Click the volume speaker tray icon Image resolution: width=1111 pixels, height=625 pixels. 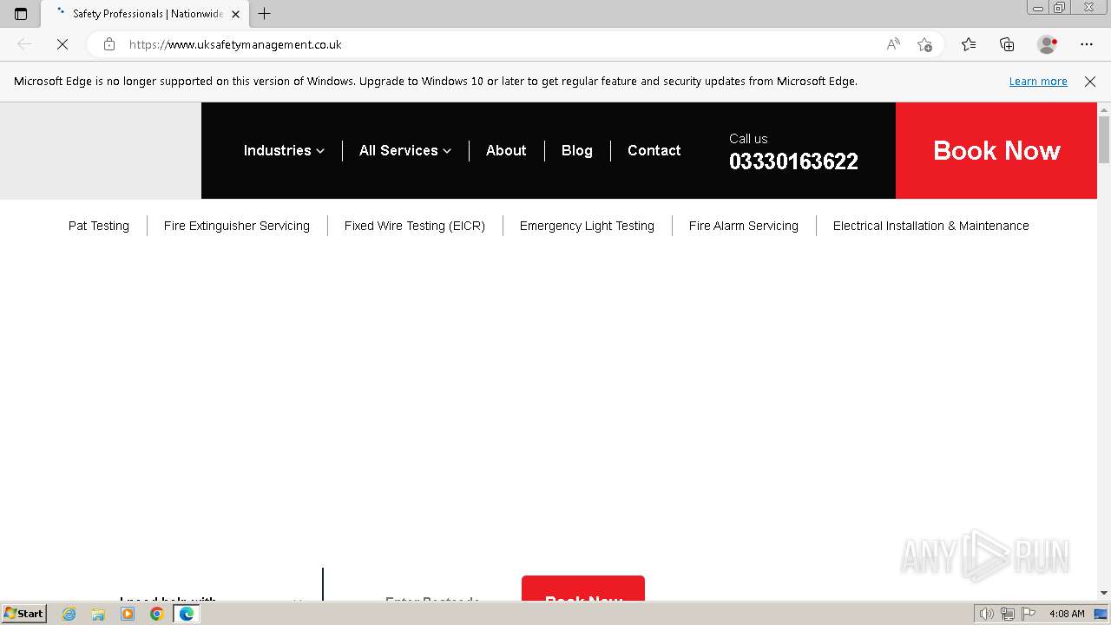tap(987, 614)
